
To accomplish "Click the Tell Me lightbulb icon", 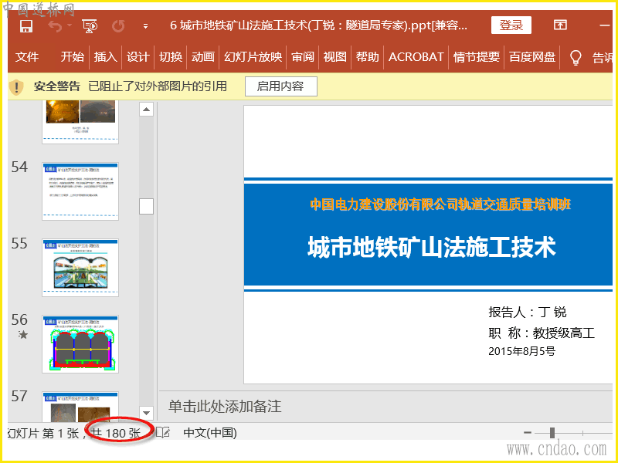I will tap(576, 58).
